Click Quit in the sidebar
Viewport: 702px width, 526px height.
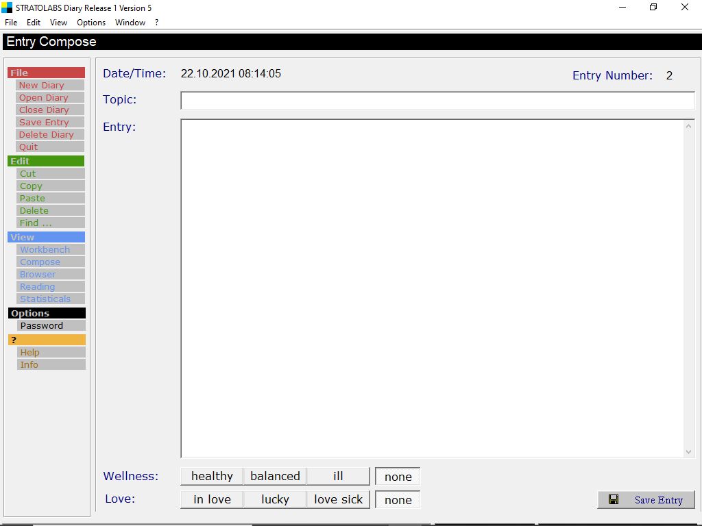click(50, 147)
